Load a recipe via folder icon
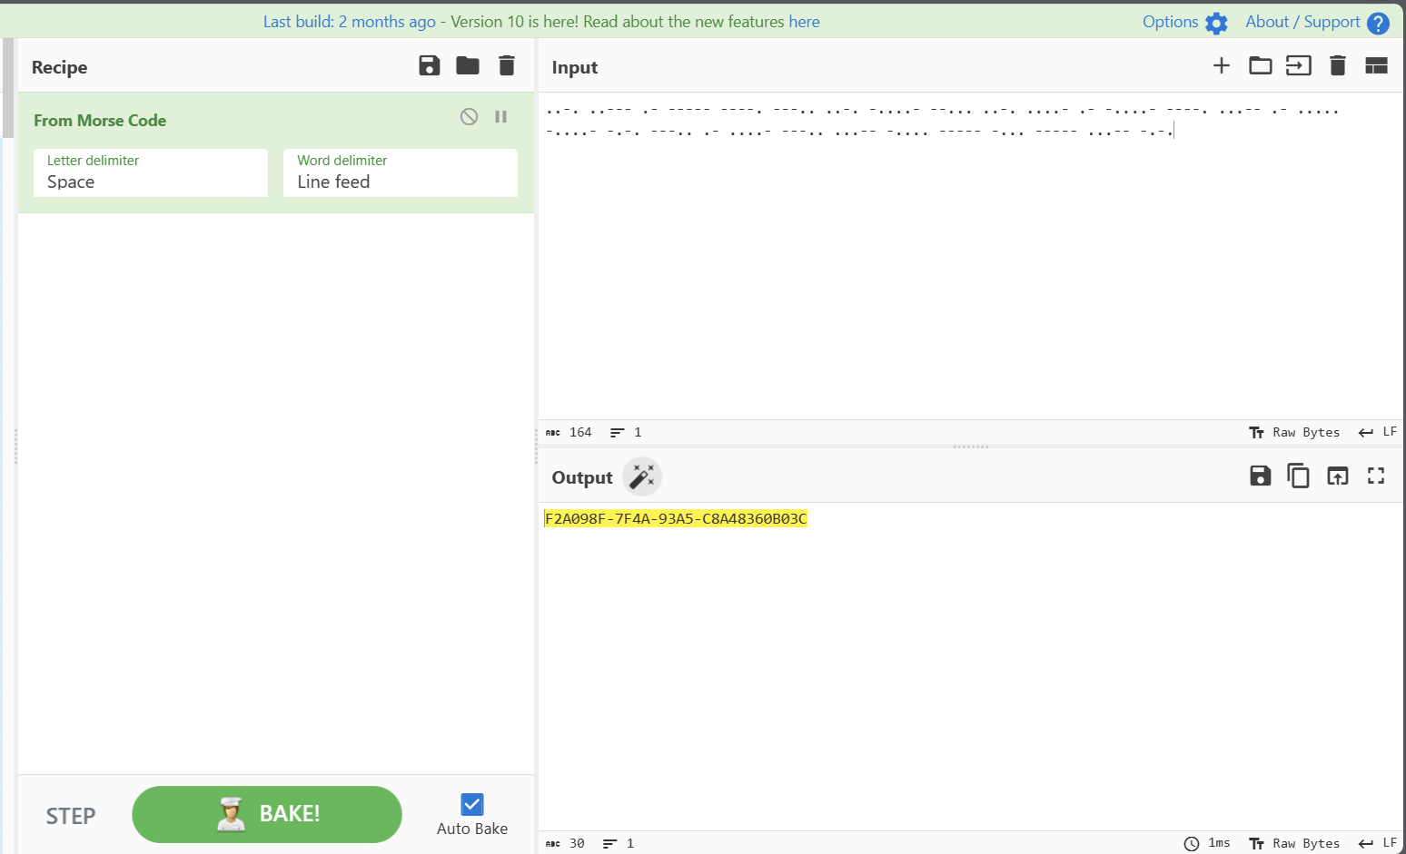 coord(468,65)
